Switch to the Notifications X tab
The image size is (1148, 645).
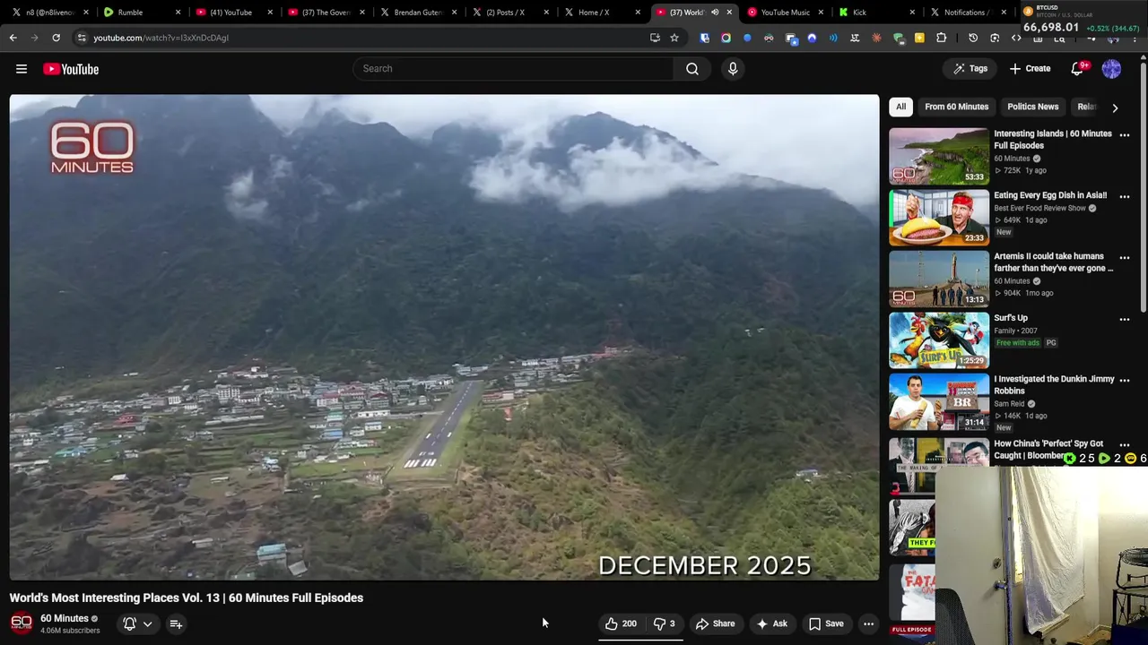(x=969, y=13)
